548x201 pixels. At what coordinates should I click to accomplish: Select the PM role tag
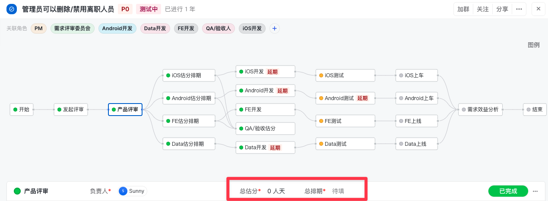point(38,28)
